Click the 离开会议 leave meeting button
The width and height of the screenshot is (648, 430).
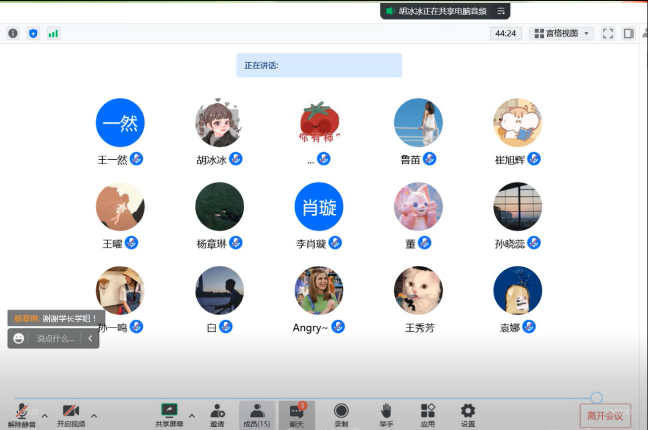605,416
